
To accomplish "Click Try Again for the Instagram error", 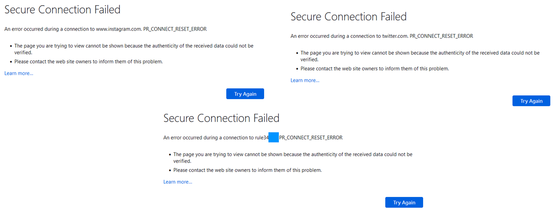I will tap(245, 94).
